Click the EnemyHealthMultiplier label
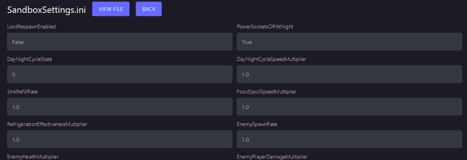Screen dimensions: 467x160 point(33,157)
